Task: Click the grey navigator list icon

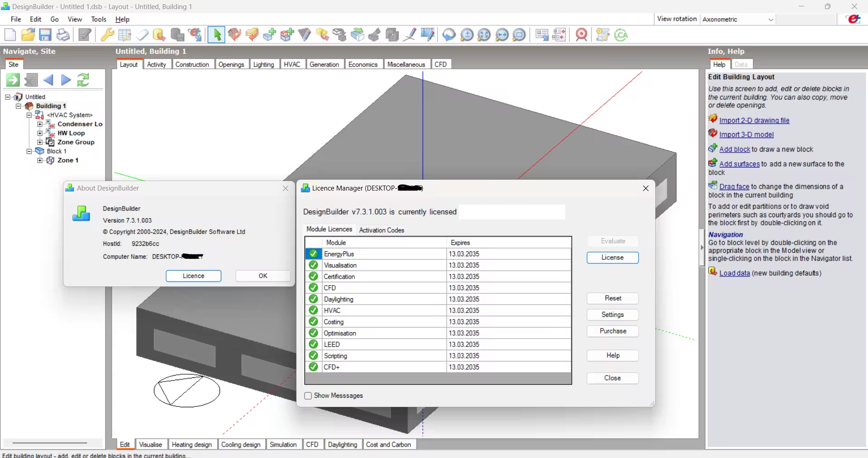Action: click(x=31, y=80)
